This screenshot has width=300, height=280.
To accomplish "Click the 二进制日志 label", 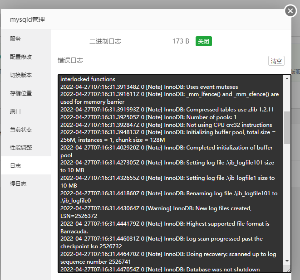I will pos(105,41).
